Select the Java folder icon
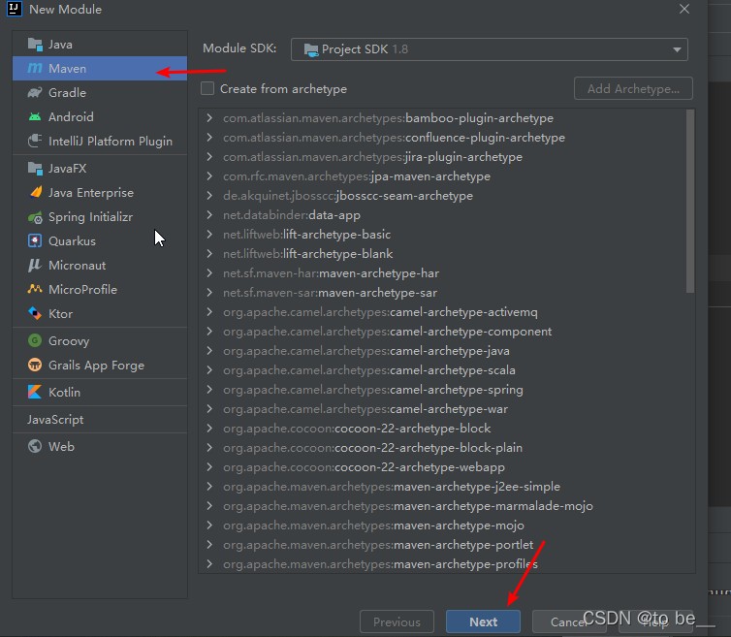731x637 pixels. [x=35, y=45]
